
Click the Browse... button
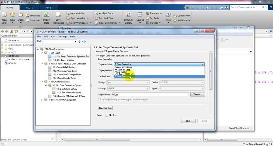pos(197,94)
